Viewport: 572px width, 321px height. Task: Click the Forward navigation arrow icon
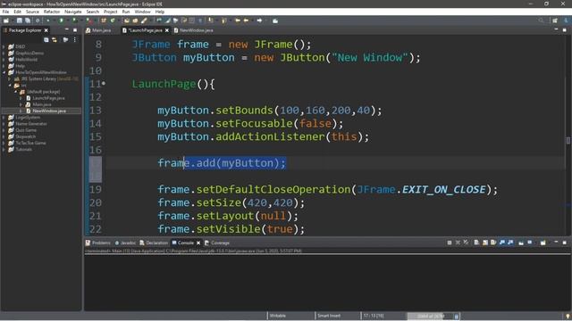[x=259, y=21]
